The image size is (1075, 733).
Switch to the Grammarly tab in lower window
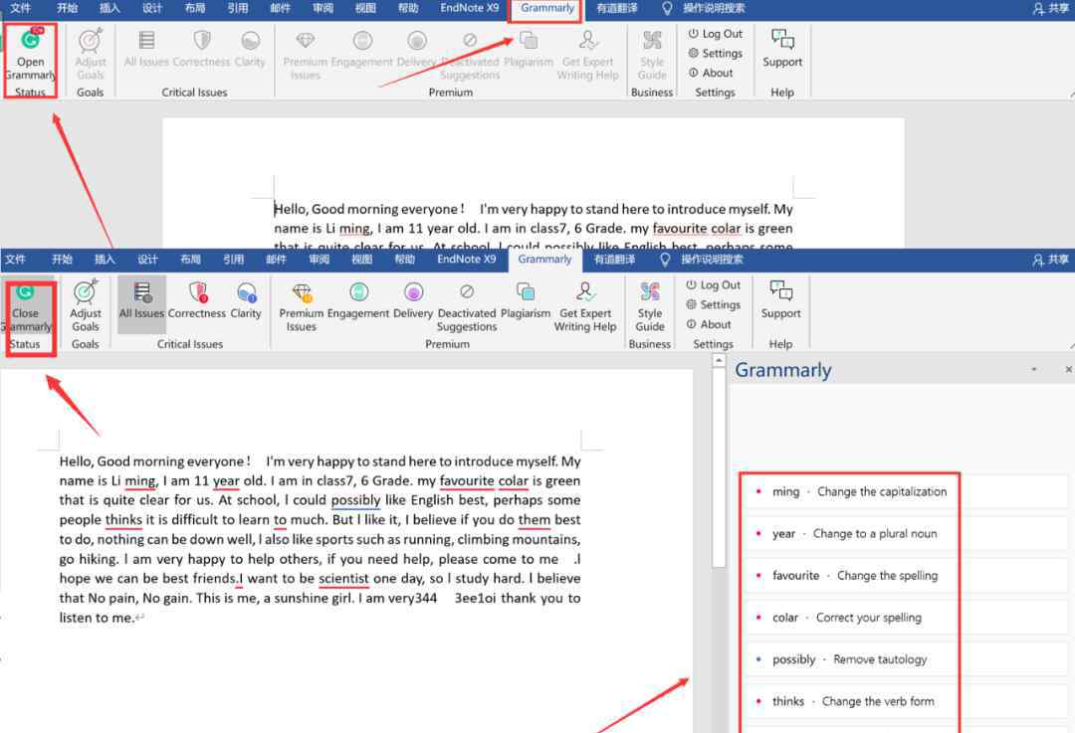pyautogui.click(x=544, y=259)
